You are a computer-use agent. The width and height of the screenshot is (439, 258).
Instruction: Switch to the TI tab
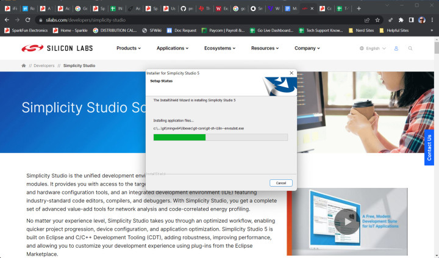point(204,9)
